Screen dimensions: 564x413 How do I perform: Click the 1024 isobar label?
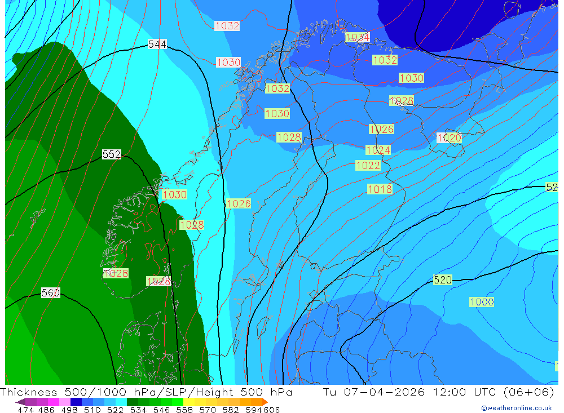tap(378, 150)
